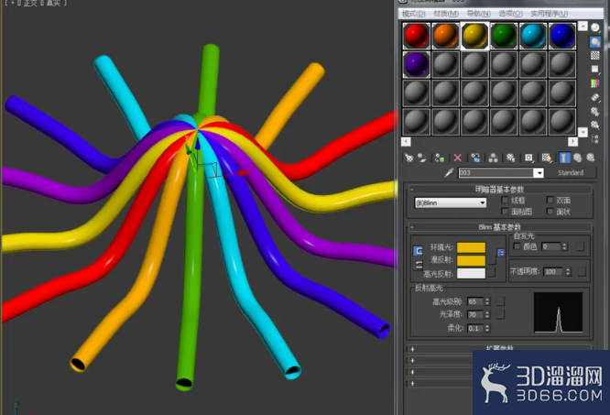Click the Get Material icon

coord(408,158)
